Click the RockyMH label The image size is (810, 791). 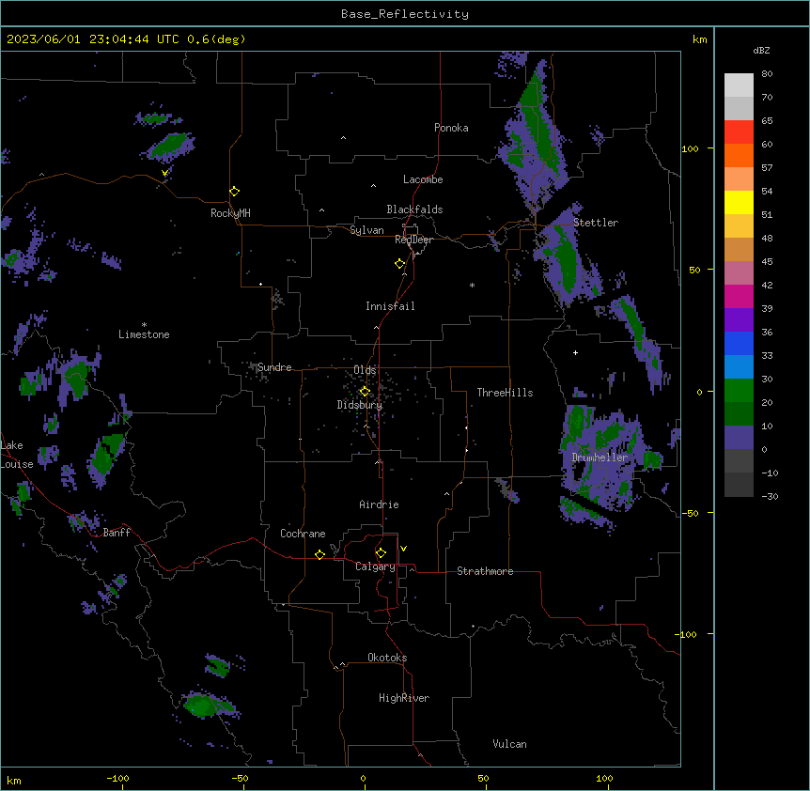point(230,213)
